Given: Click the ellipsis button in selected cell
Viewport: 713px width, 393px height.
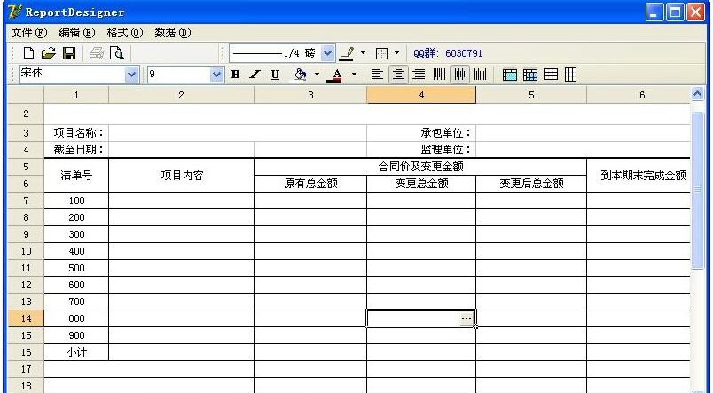Looking at the screenshot, I should pos(466,318).
